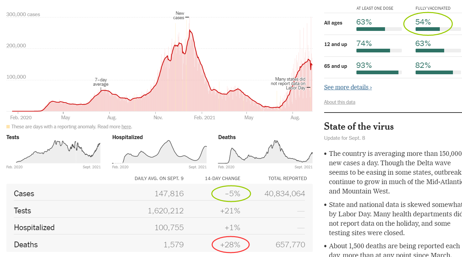This screenshot has height=257, width=462.
Task: Click the "Tests" row label in table
Action: [23, 211]
